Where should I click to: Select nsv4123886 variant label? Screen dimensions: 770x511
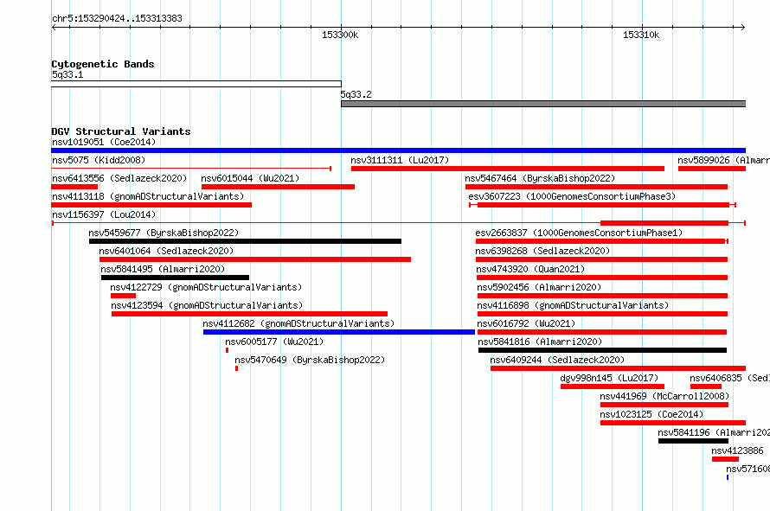click(738, 450)
